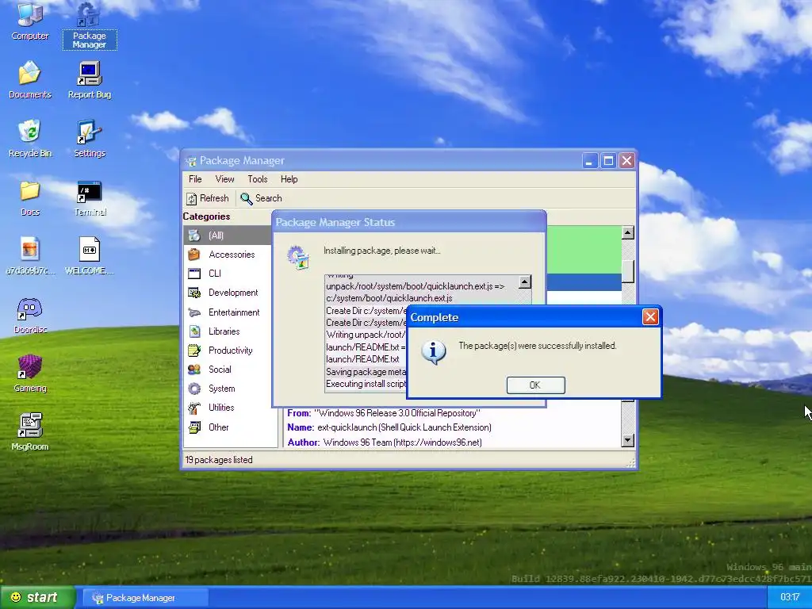Click the Other category icon
The height and width of the screenshot is (609, 812).
click(x=194, y=427)
